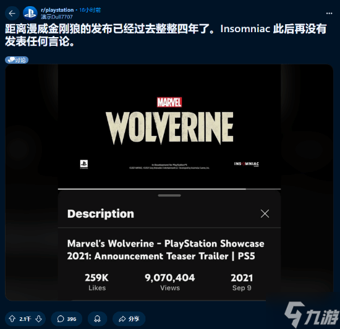Click the Description heading
This screenshot has width=340, height=329.
[x=101, y=213]
